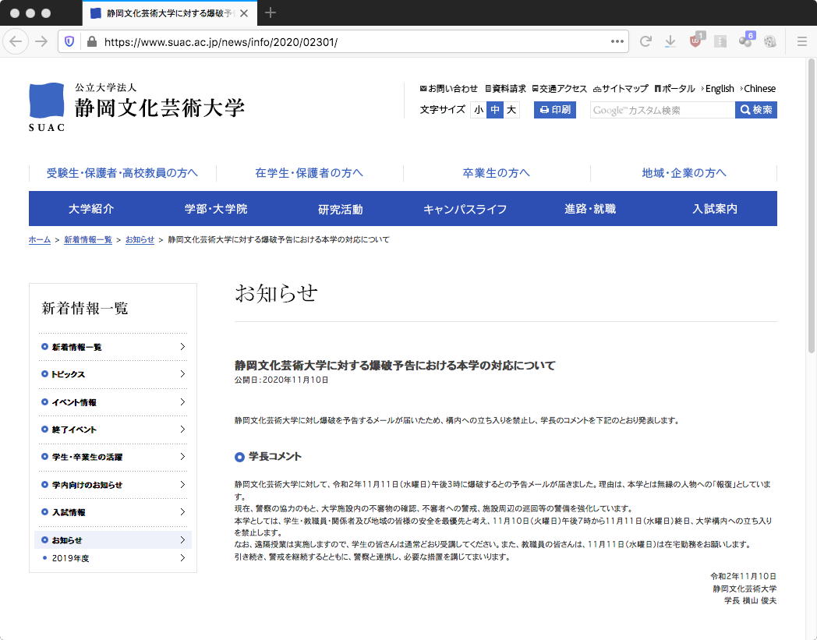
Task: Open a new browser tab
Action: coord(271,12)
